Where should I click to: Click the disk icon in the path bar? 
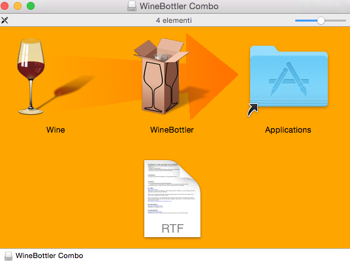[x=8, y=256]
